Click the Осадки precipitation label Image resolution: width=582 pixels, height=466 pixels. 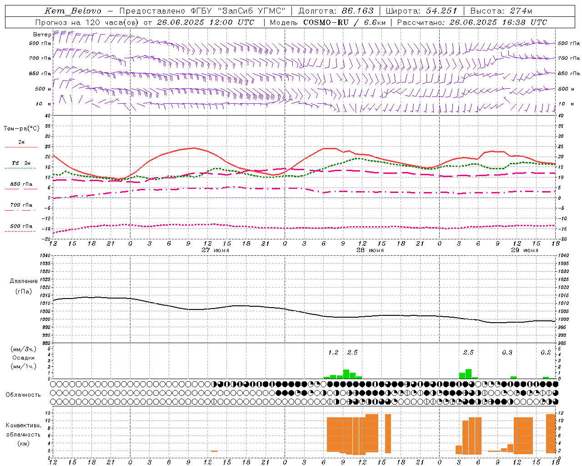tap(23, 358)
